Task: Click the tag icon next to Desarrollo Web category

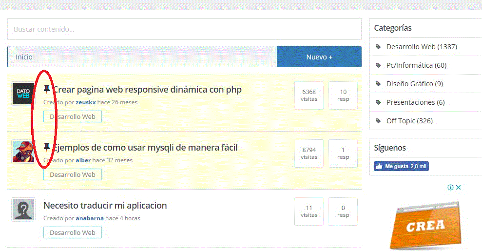Action: click(379, 47)
